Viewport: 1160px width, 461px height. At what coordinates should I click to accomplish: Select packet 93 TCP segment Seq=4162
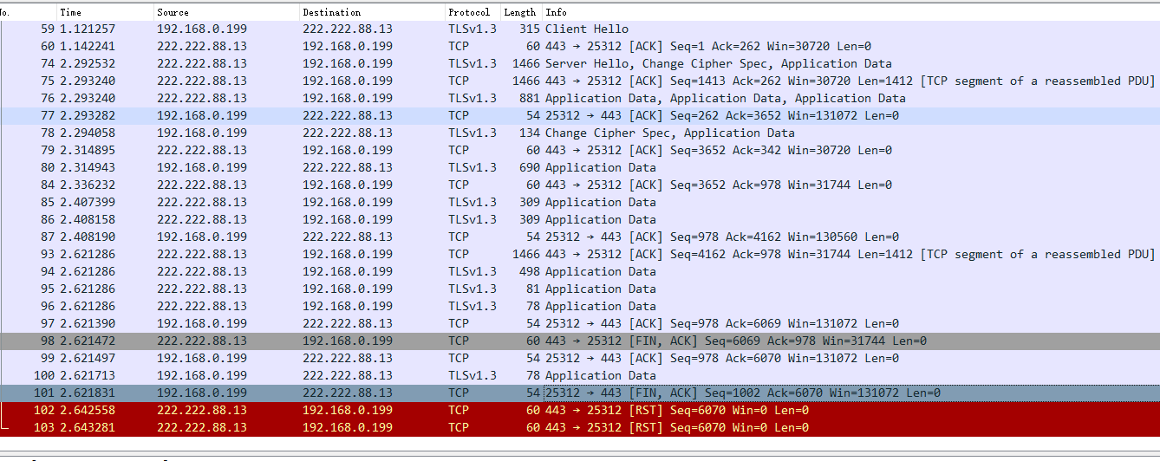point(580,255)
